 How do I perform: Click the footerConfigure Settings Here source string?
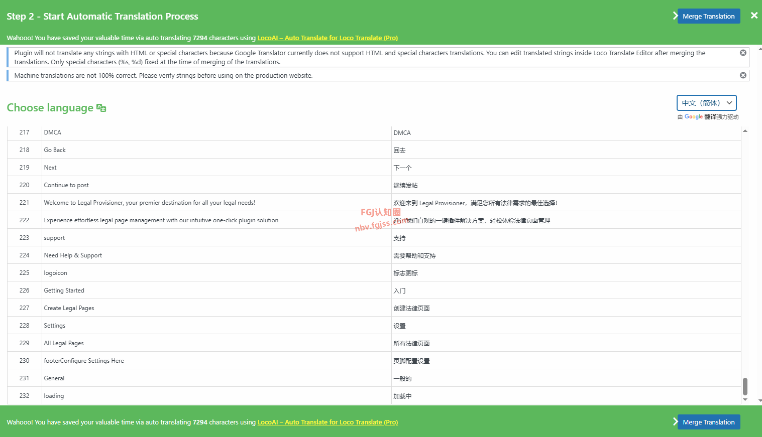84,360
